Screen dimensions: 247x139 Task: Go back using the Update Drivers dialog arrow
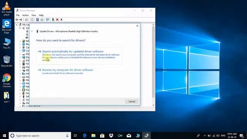32,31
